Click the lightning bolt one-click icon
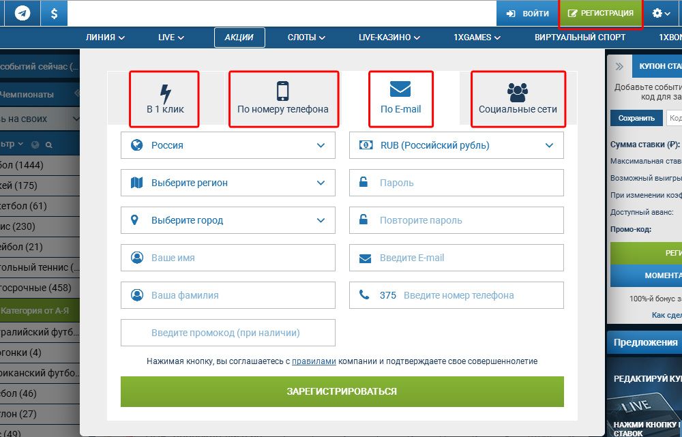Screen dimensions: 682x437 [165, 93]
